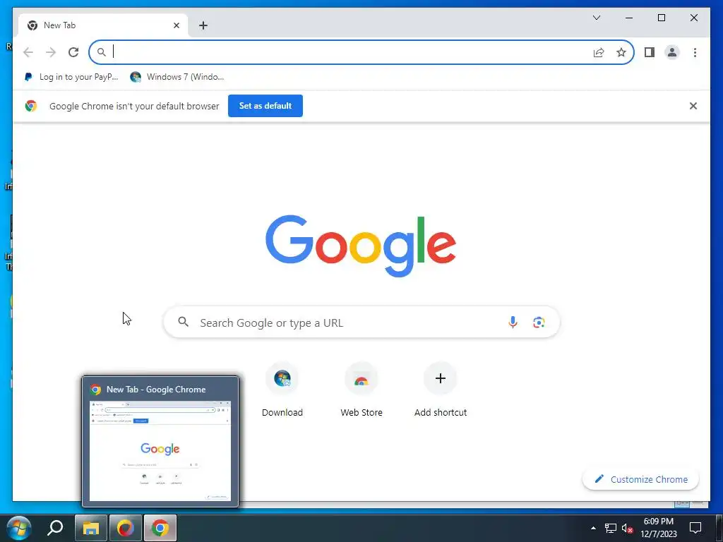
Task: Click the Search Google or type a URL box
Action: click(361, 322)
